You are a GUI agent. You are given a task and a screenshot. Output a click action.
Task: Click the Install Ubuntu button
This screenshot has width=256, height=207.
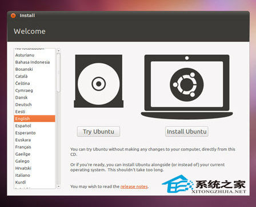point(187,132)
